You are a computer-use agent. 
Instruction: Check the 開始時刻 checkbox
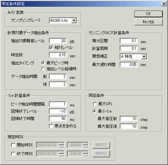13,145
